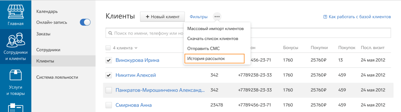
Task: Expand the 4 клиента dropdown arrow
Action: [136, 48]
